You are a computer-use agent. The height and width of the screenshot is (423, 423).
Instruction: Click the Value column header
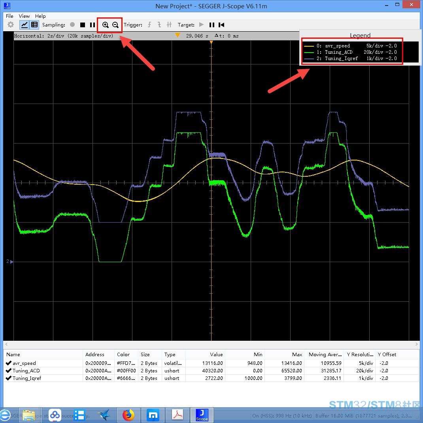(205, 355)
